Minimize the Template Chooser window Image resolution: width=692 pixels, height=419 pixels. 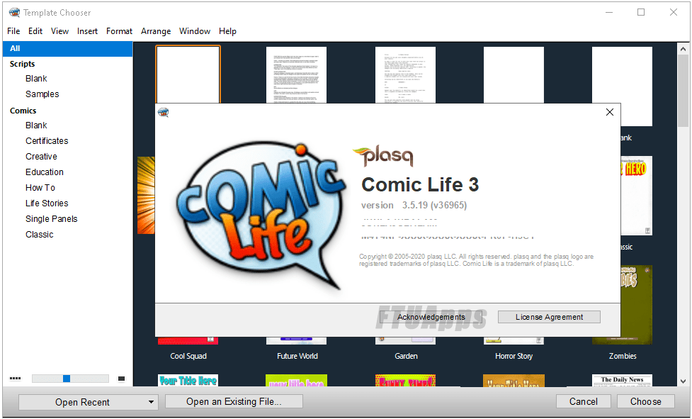click(x=609, y=12)
